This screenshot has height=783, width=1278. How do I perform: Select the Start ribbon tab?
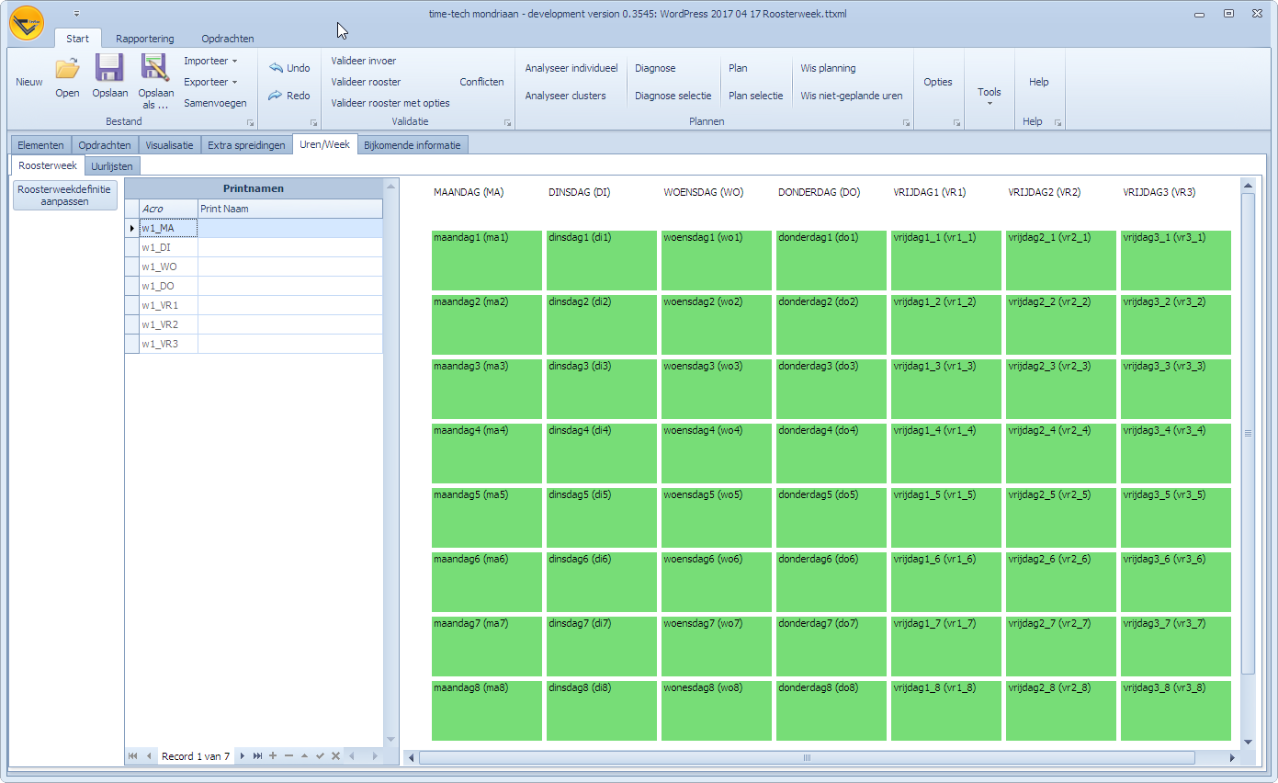click(x=78, y=39)
